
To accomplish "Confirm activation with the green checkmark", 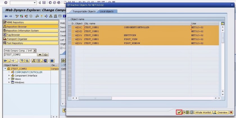I will (x=179, y=112).
